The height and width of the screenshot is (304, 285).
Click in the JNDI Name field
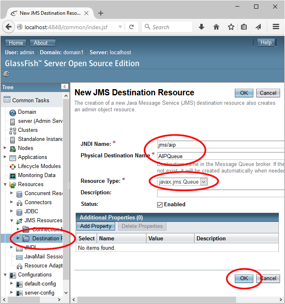pos(221,145)
